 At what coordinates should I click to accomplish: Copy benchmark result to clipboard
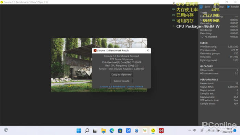[x=121, y=74]
